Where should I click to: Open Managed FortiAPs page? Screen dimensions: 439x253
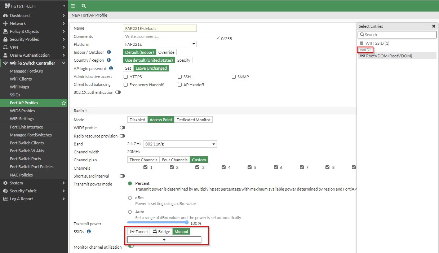coord(26,71)
